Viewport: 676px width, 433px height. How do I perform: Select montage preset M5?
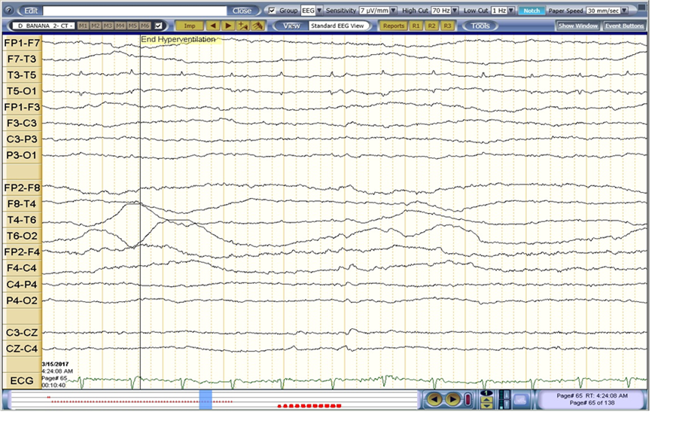coord(132,26)
